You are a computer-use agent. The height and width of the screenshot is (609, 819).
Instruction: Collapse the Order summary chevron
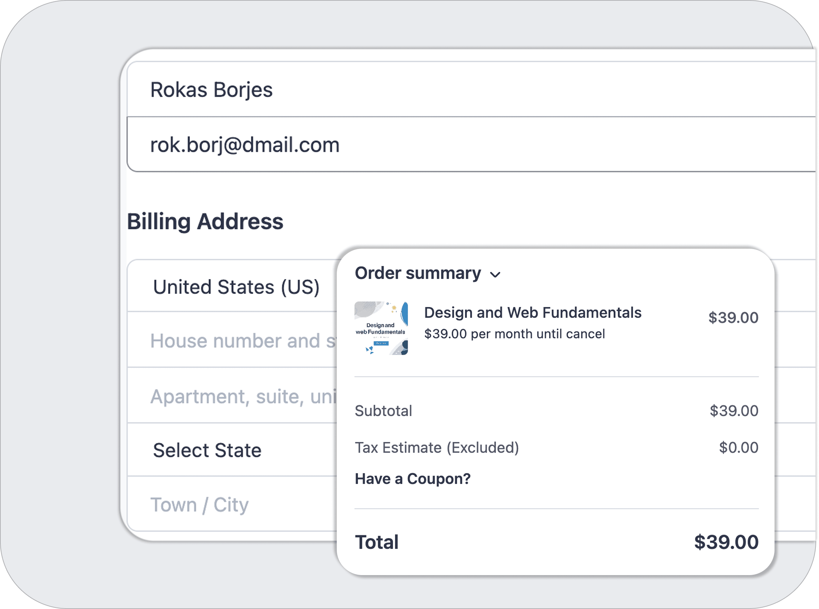(495, 274)
